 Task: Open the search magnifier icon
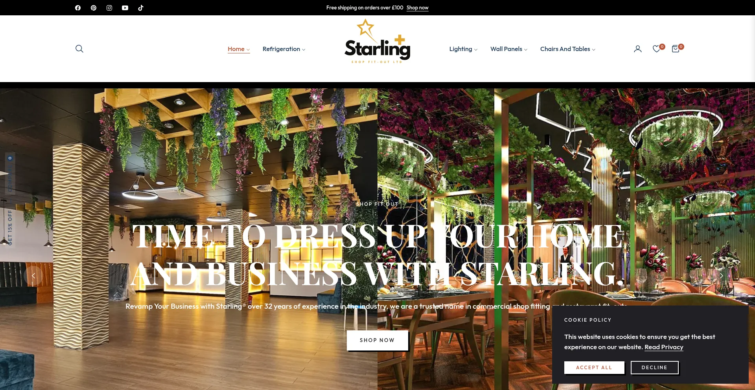tap(79, 49)
